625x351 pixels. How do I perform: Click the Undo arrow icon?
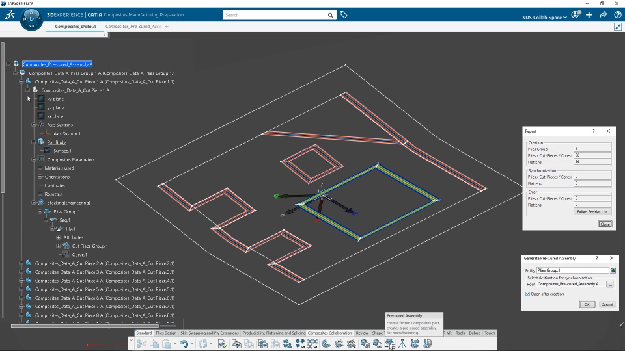(184, 344)
